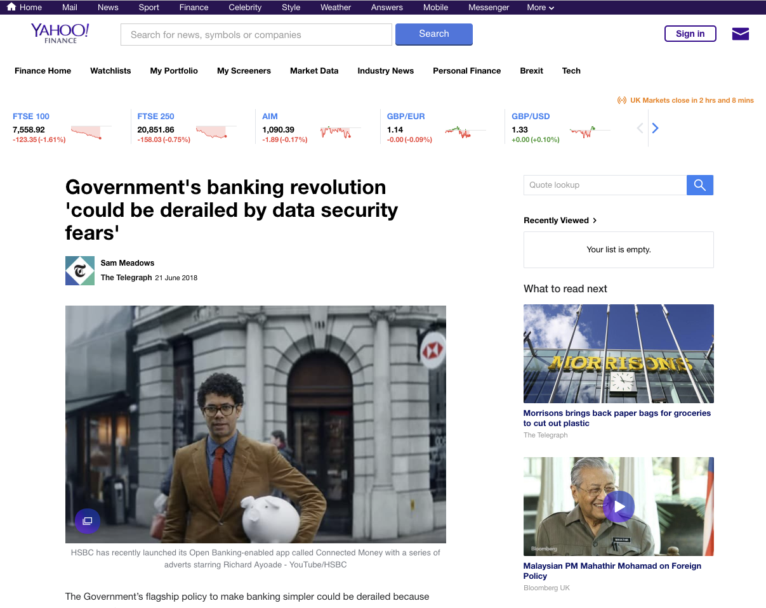
Task: Open Finance in top bar
Action: 194,8
